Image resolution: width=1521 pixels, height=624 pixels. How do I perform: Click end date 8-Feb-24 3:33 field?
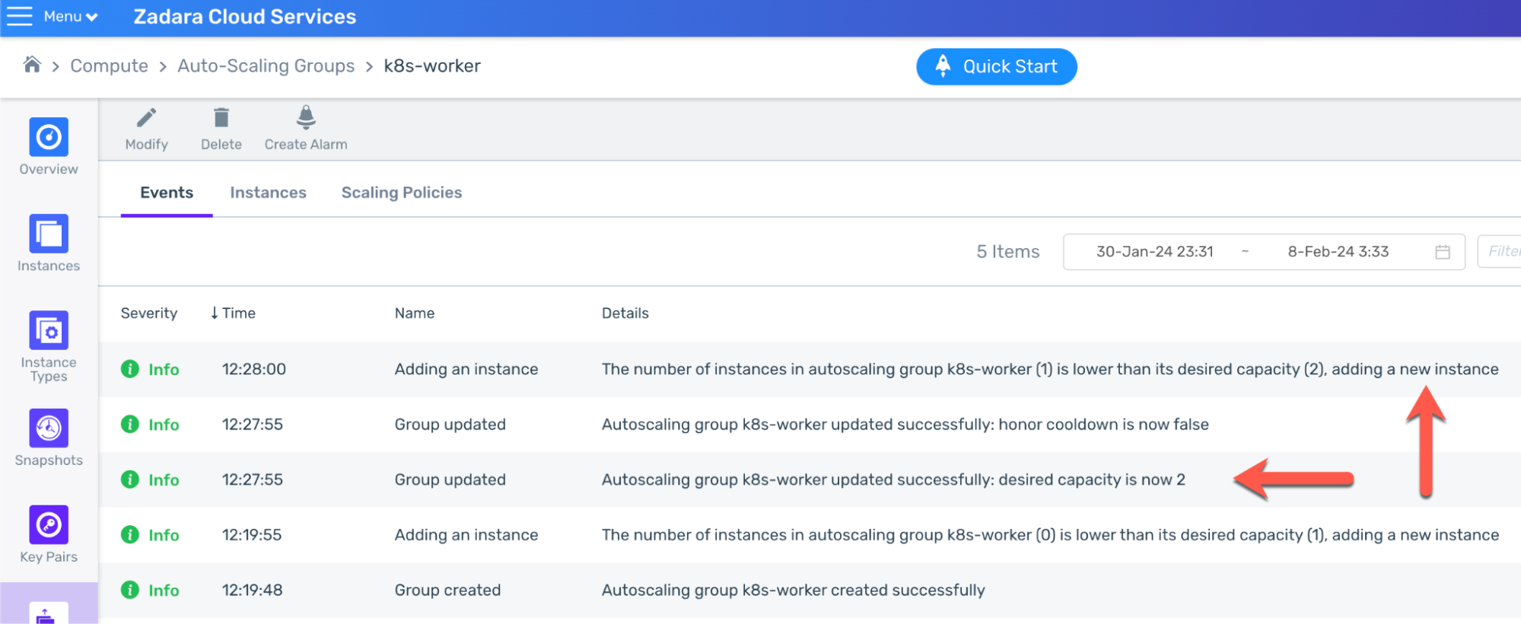(x=1338, y=252)
